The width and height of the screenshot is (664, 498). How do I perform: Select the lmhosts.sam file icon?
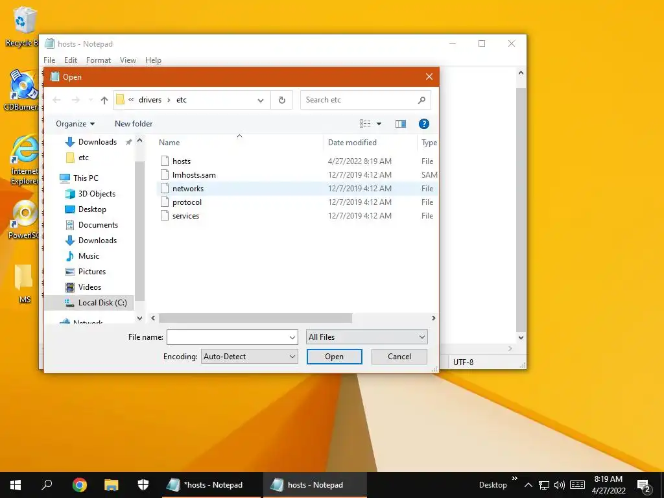coord(165,174)
